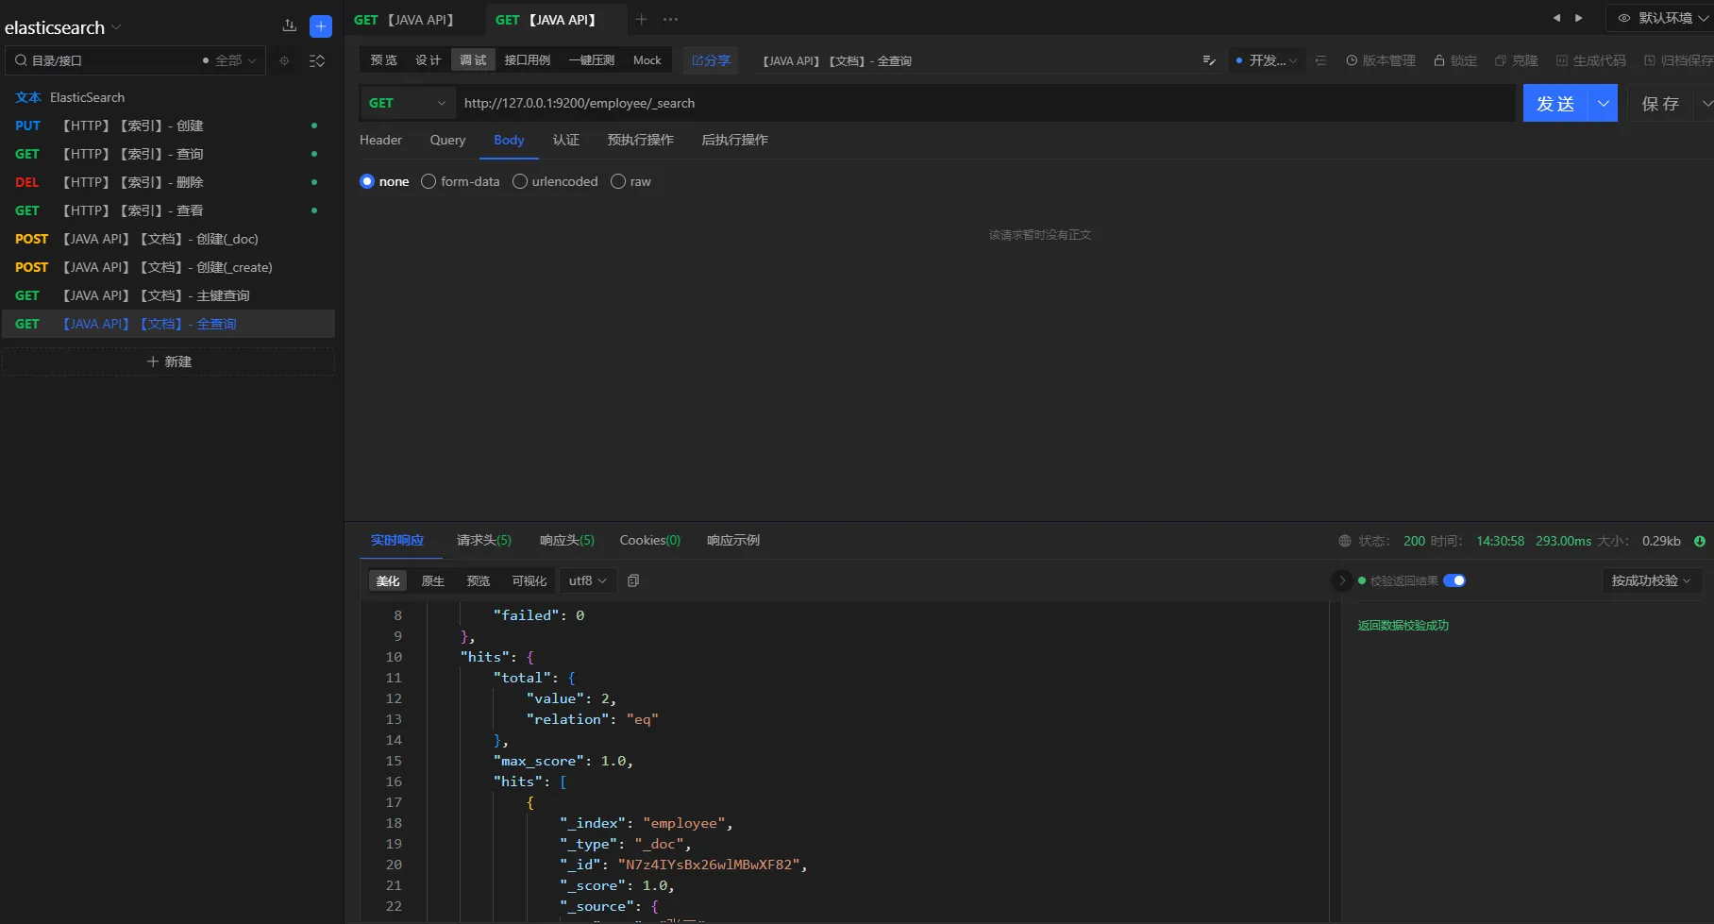Expand the utf8 encoding dropdown
1714x924 pixels.
(x=587, y=580)
